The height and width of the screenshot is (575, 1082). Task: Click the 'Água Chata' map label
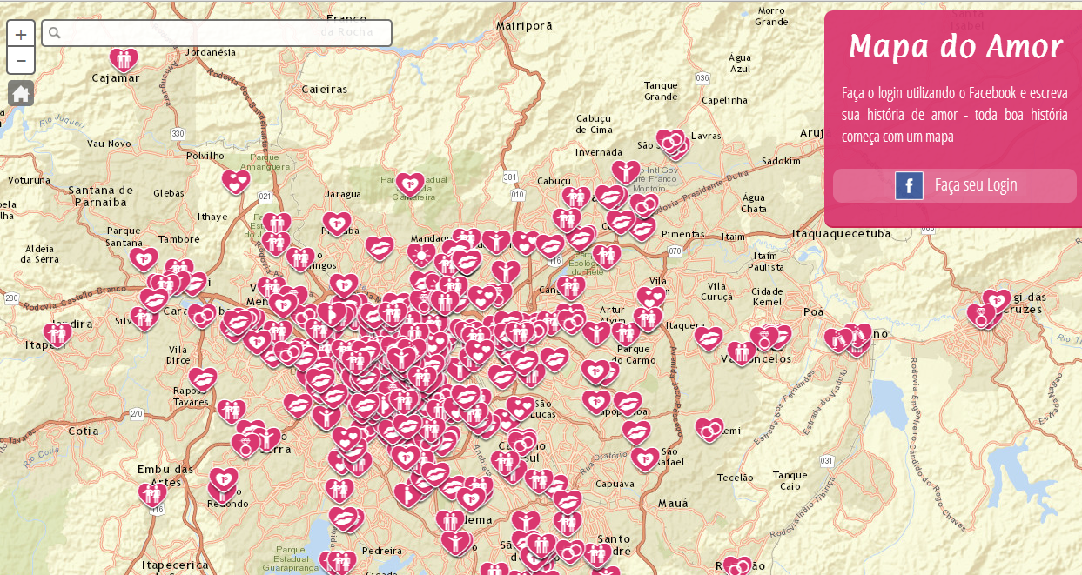click(x=754, y=203)
